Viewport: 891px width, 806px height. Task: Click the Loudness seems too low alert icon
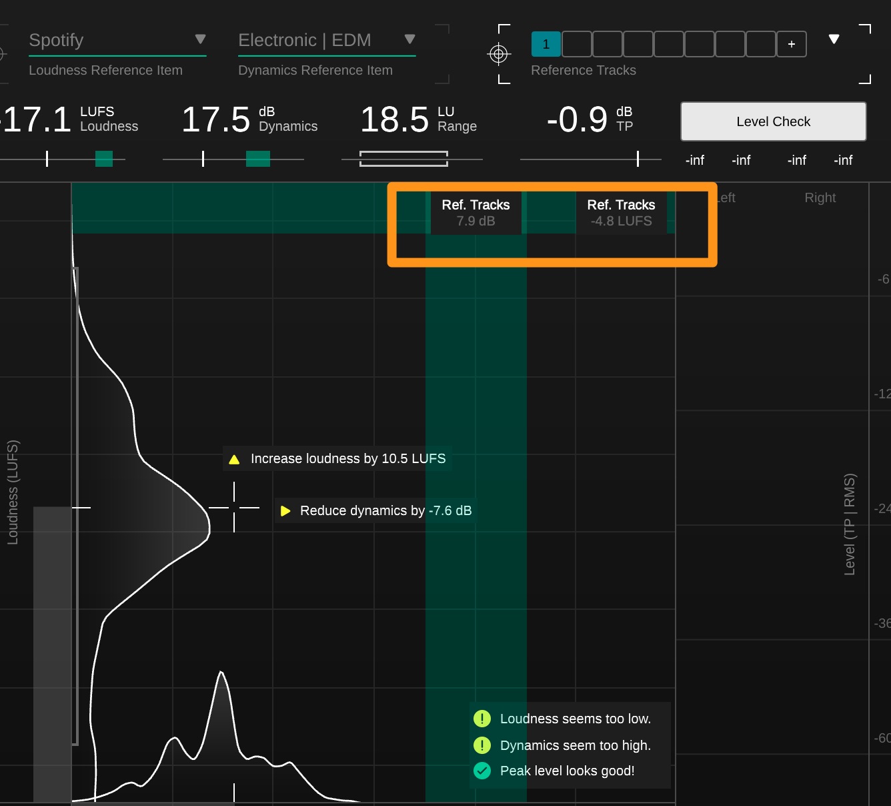482,719
